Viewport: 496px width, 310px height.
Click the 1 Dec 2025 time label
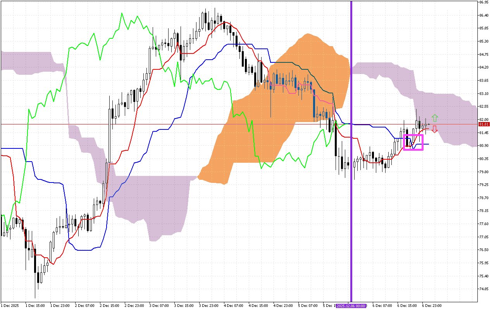pyautogui.click(x=10, y=306)
